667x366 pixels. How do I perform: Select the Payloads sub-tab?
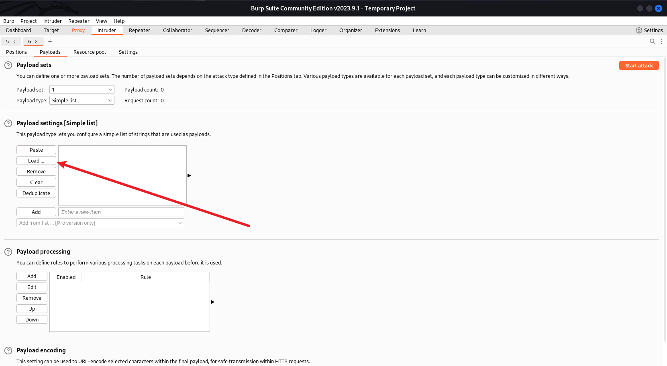50,52
